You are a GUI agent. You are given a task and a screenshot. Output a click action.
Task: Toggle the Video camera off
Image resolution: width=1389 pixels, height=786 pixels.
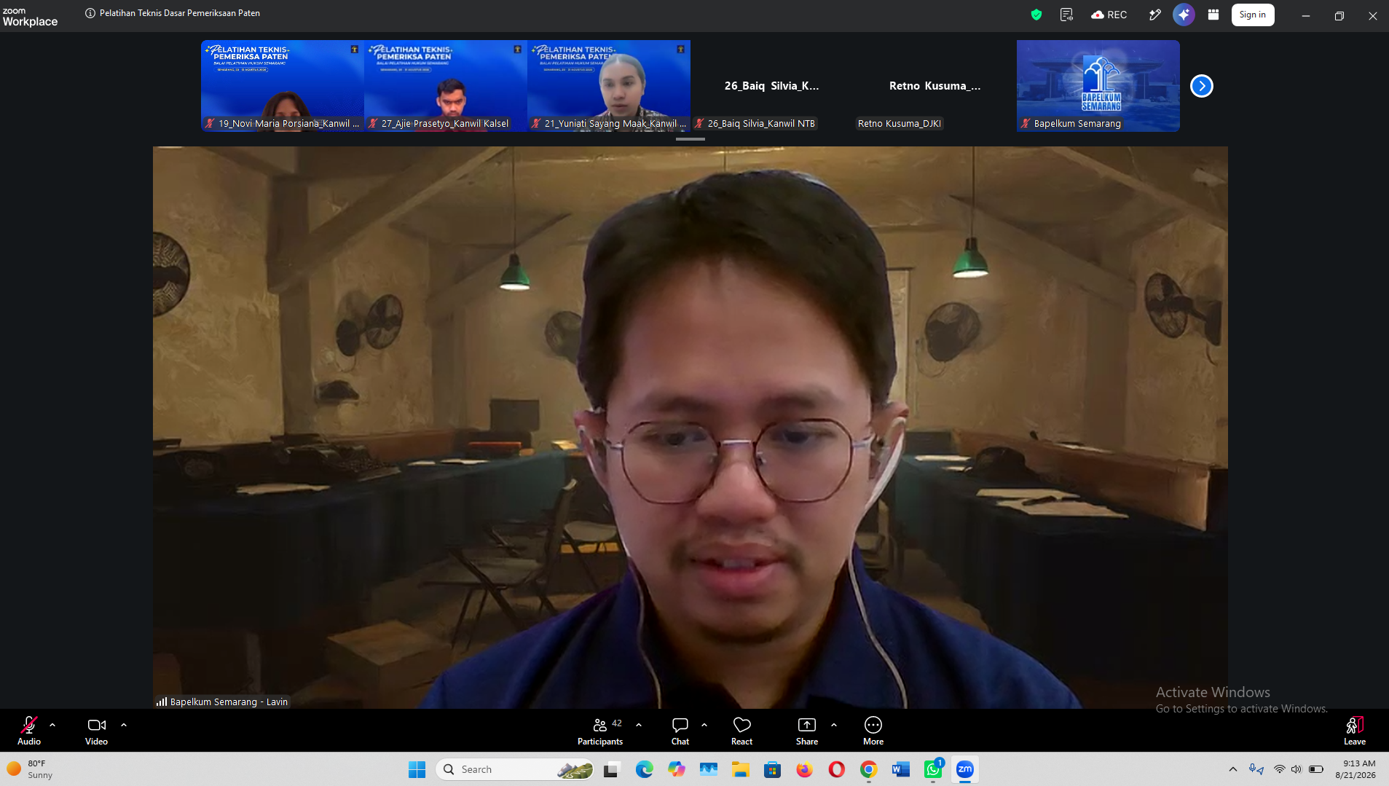96,731
